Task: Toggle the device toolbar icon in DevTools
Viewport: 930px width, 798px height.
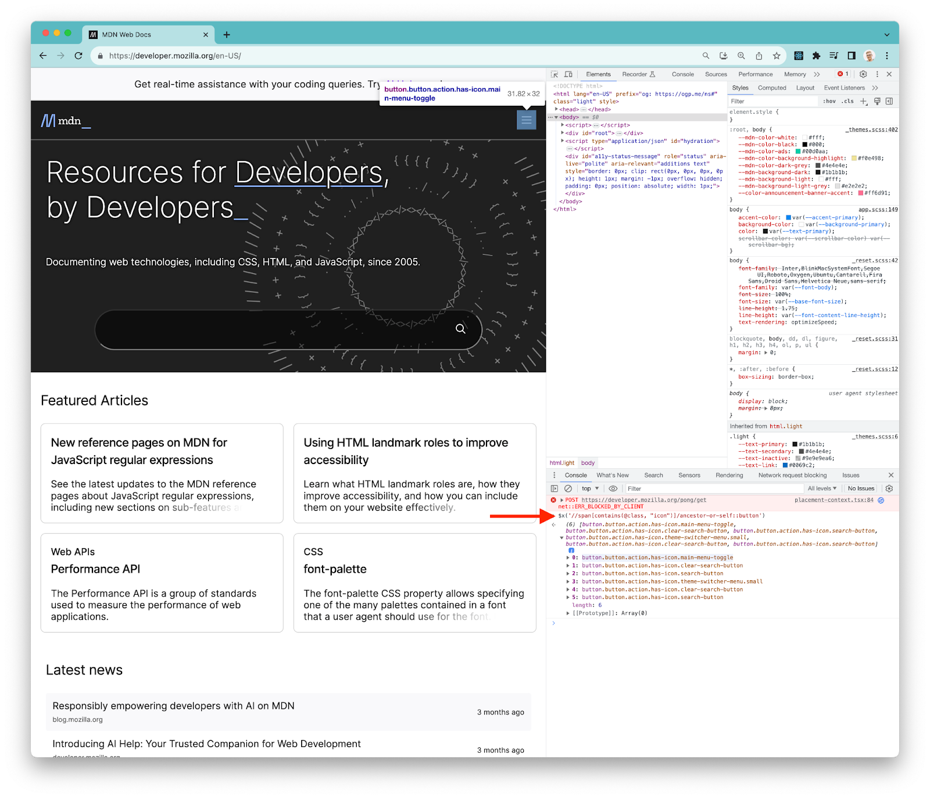Action: coord(568,74)
